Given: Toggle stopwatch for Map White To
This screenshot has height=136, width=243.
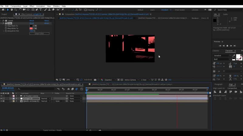Looking at the screenshot, I should tap(6, 28).
